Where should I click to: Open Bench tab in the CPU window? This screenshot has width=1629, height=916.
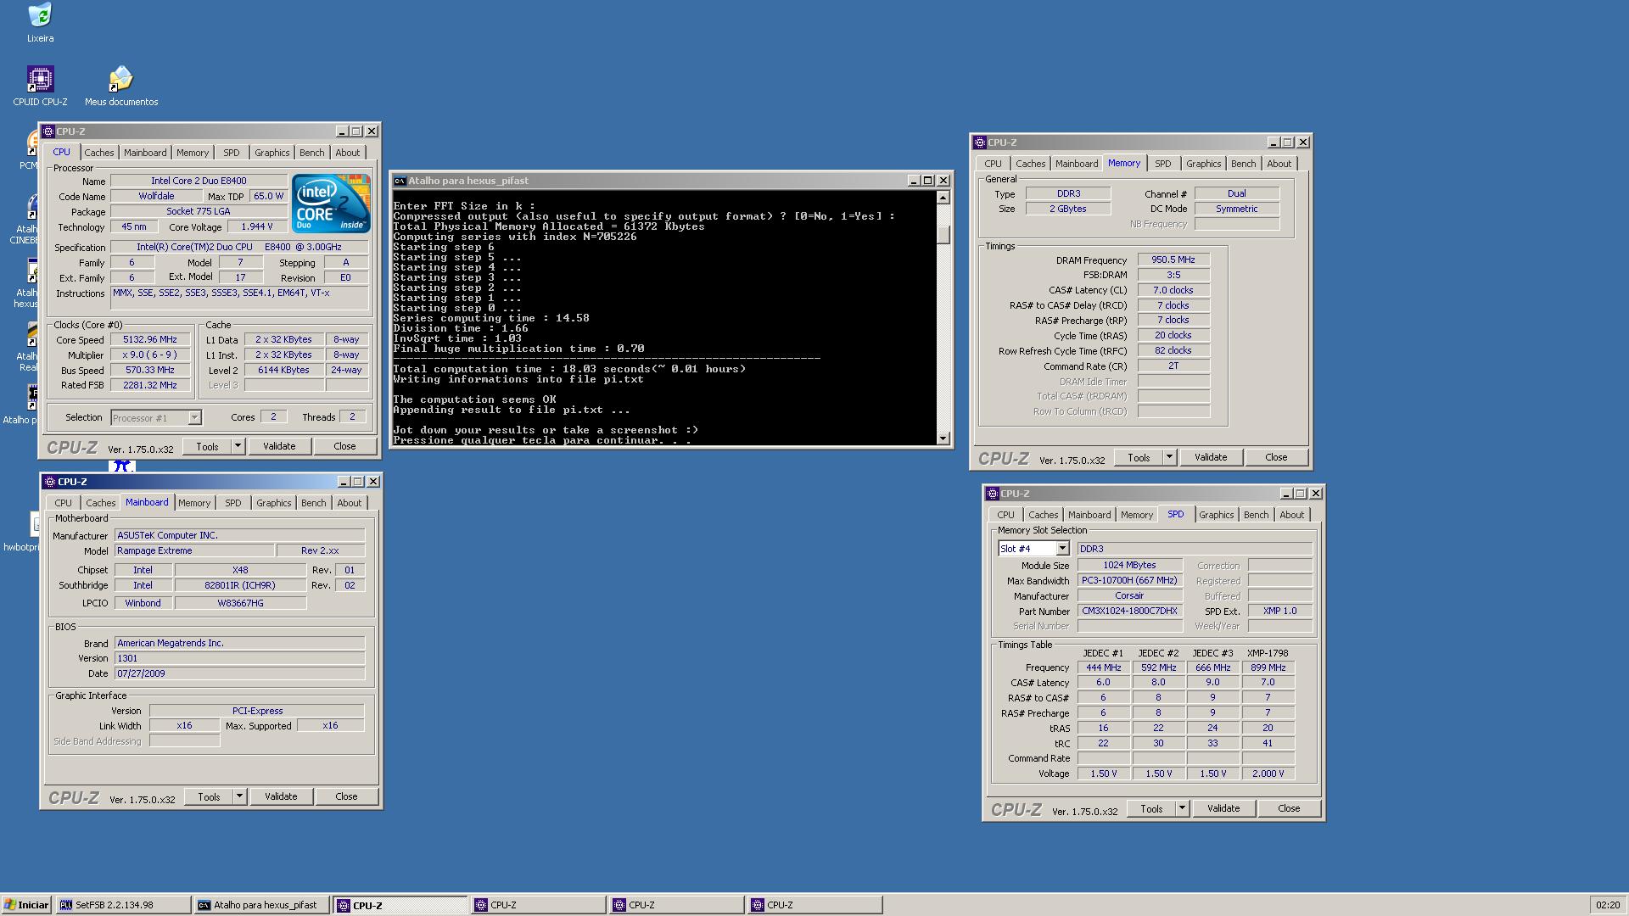(x=311, y=153)
